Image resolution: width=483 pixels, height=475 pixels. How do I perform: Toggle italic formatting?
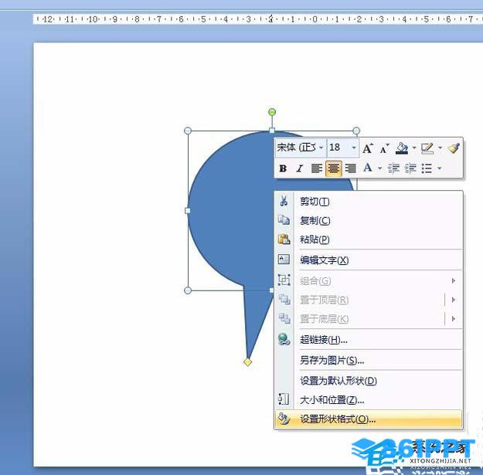pyautogui.click(x=299, y=168)
